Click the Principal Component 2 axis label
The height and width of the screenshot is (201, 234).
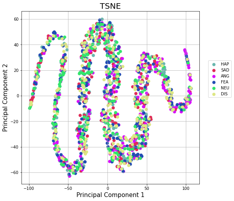(x=5, y=98)
